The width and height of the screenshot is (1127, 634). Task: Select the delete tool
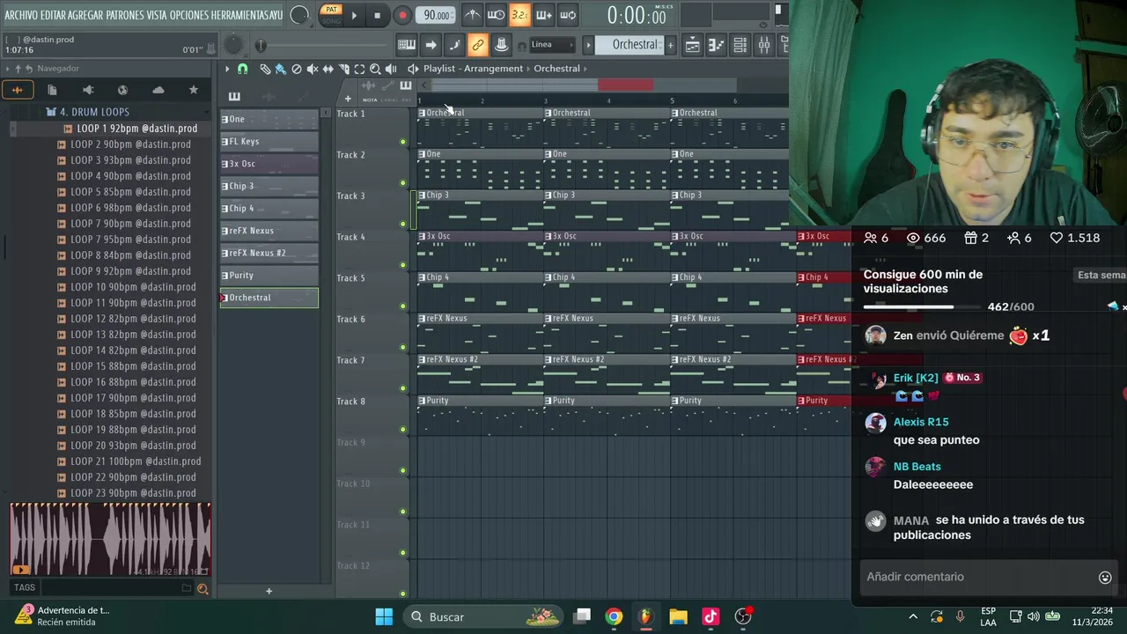click(x=297, y=69)
